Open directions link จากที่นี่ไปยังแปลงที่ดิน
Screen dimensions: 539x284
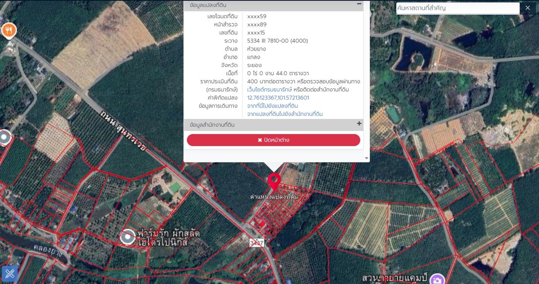click(x=272, y=106)
